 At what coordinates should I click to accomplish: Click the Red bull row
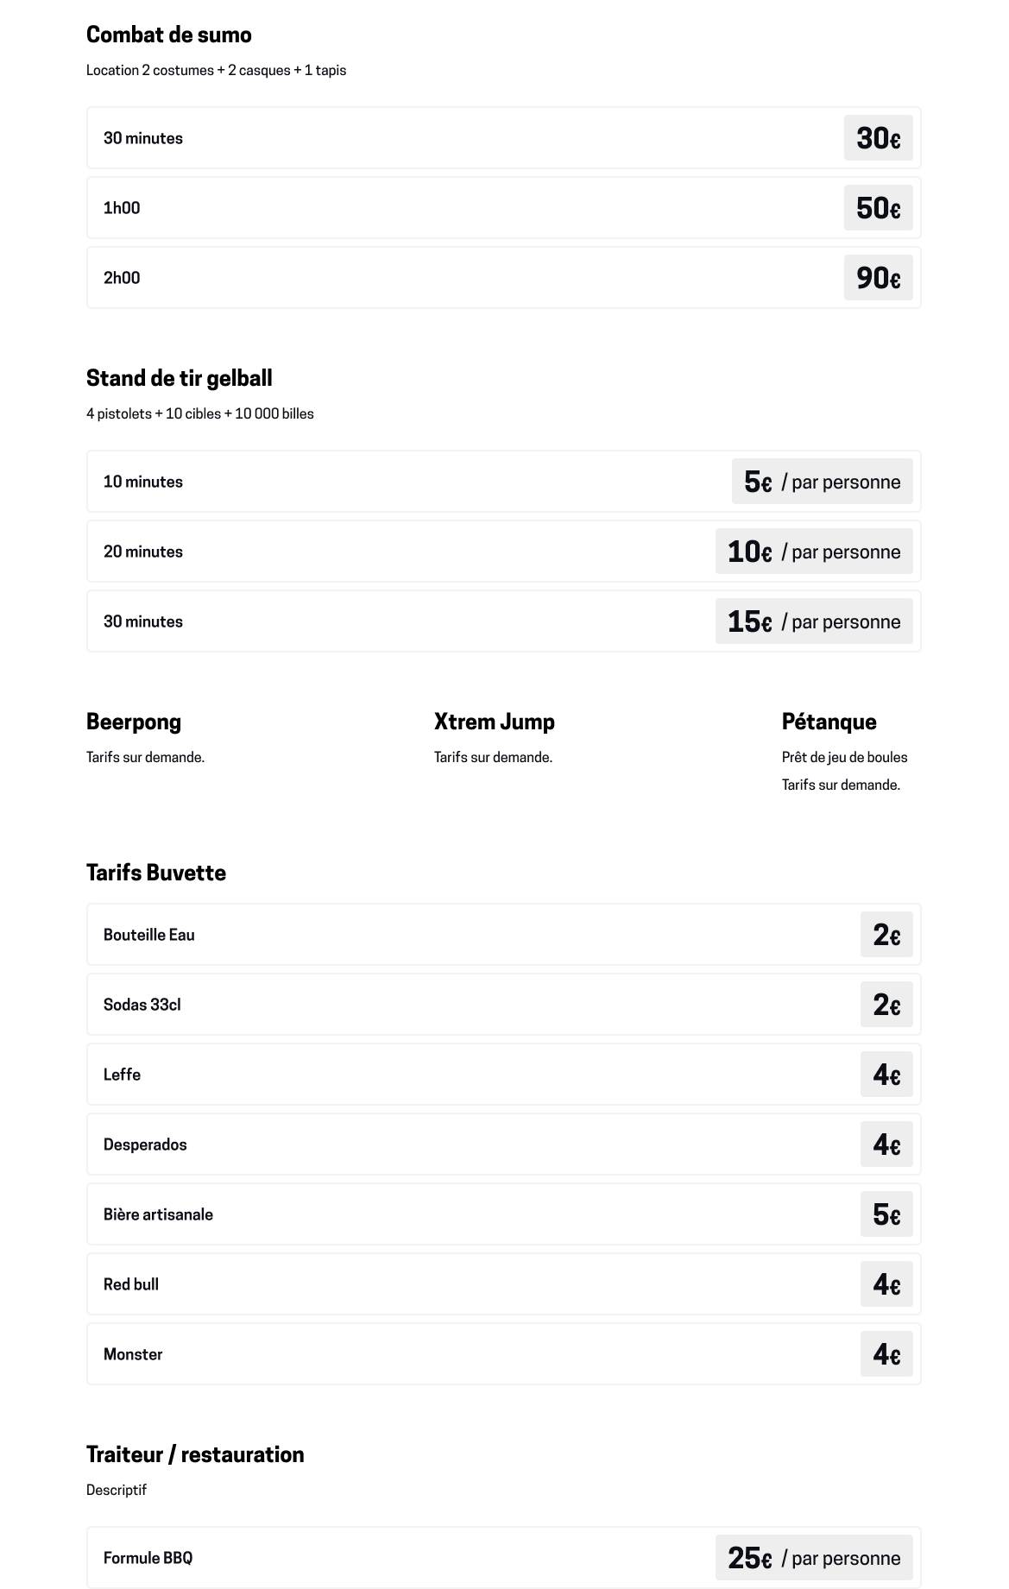point(503,1284)
